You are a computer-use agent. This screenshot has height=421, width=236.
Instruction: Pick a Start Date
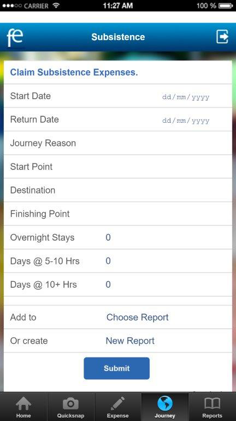pos(186,97)
